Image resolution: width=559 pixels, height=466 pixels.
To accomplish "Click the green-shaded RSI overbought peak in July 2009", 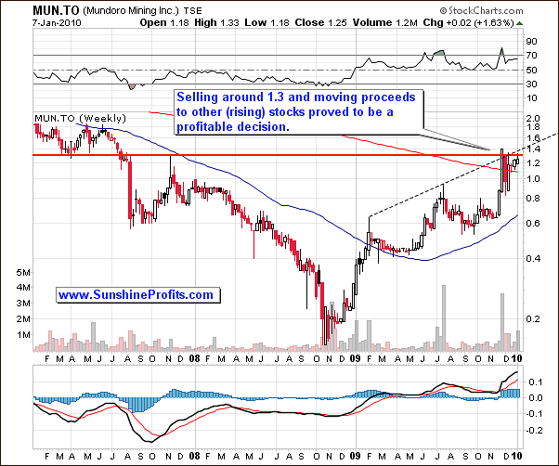I will (x=440, y=53).
